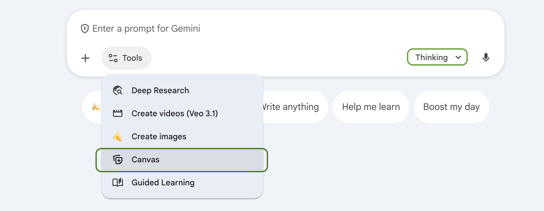The height and width of the screenshot is (211, 544).
Task: Click the sliders icon on Tools button
Action: [x=113, y=58]
